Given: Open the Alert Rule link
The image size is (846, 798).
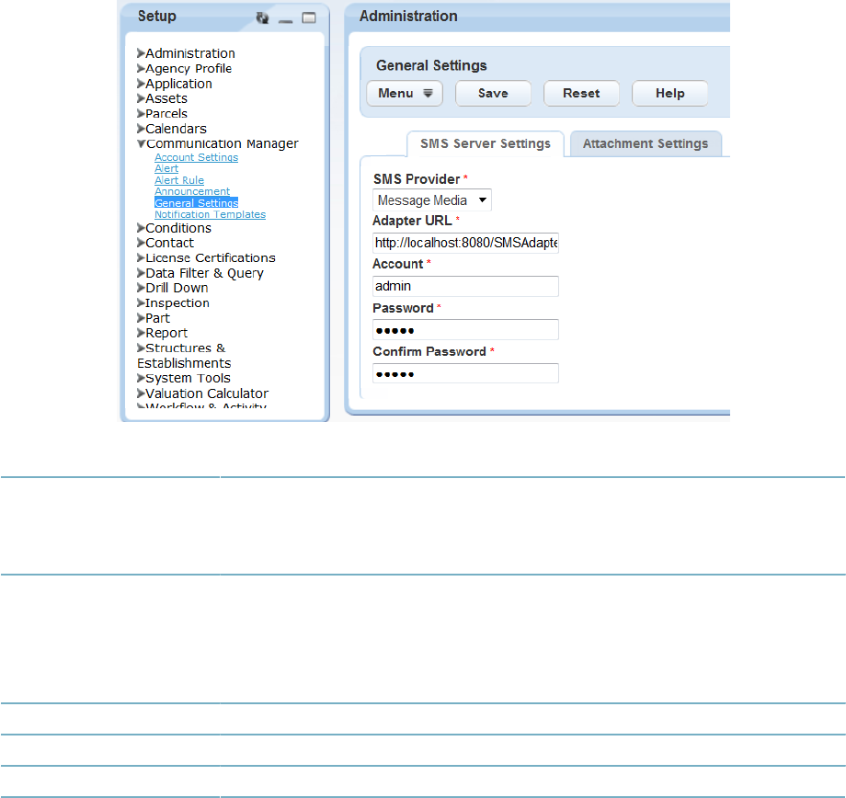Looking at the screenshot, I should [x=179, y=180].
